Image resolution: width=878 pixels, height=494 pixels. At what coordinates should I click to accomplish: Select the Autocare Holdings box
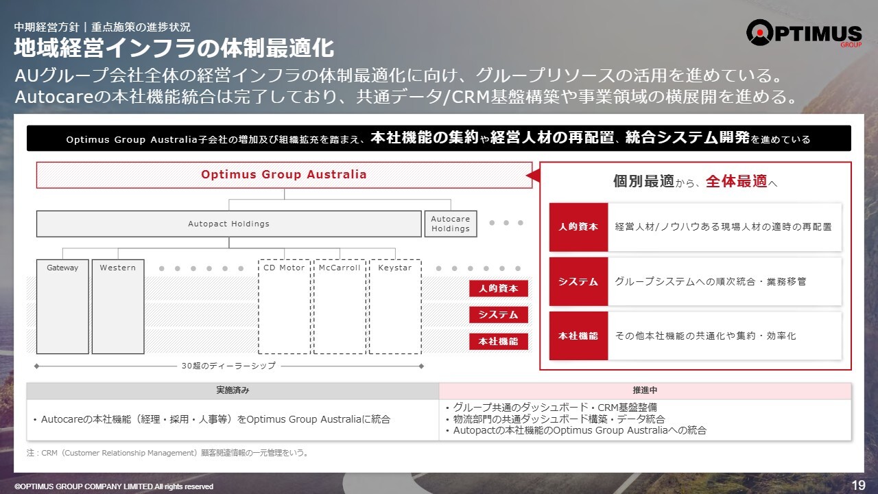pyautogui.click(x=450, y=224)
